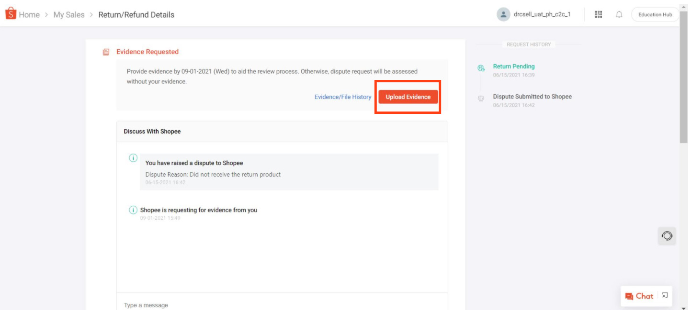Click the seller avatar icon for drcsell_uat_ph_c2c_1
The image size is (692, 313).
point(503,14)
